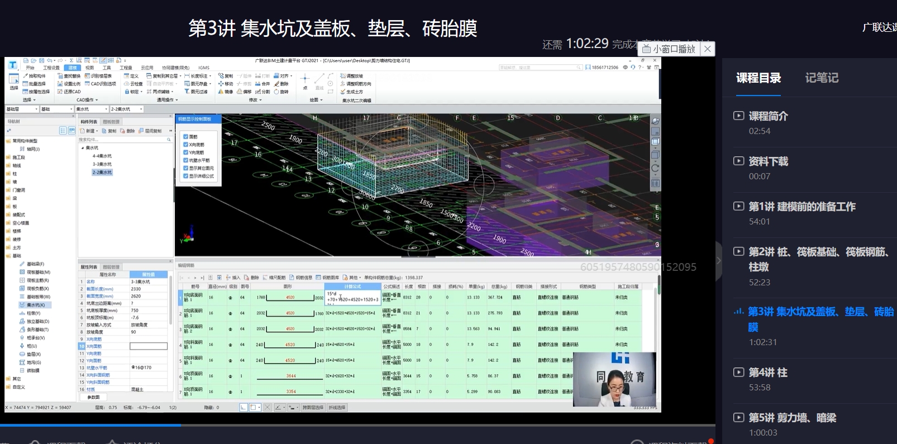Click the 合并 merge tool
Image resolution: width=897 pixels, height=444 pixels.
click(x=263, y=84)
